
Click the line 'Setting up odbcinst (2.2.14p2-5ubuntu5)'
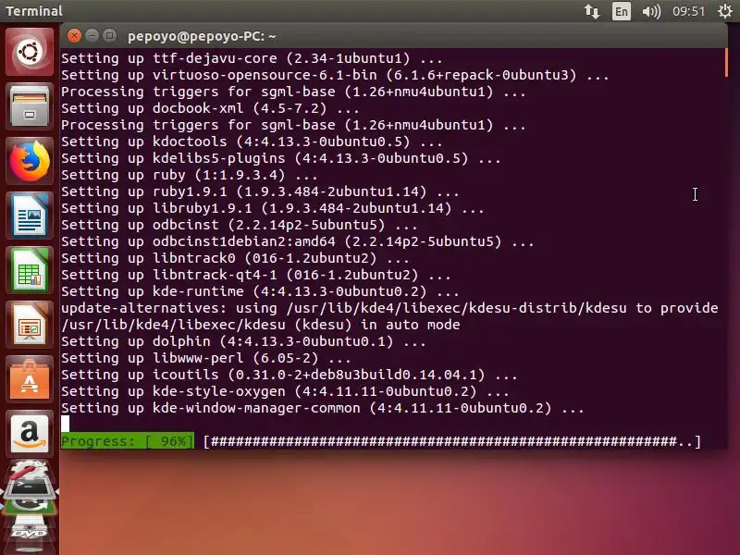coord(240,225)
